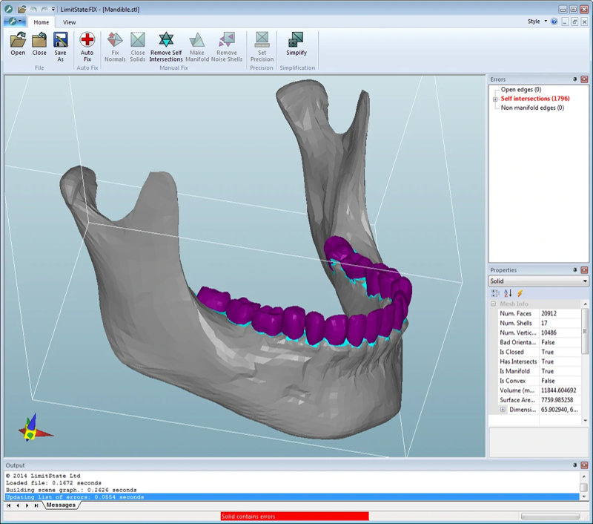Select the 'Updating list of errors' output line
593x524 pixels.
tap(292, 497)
